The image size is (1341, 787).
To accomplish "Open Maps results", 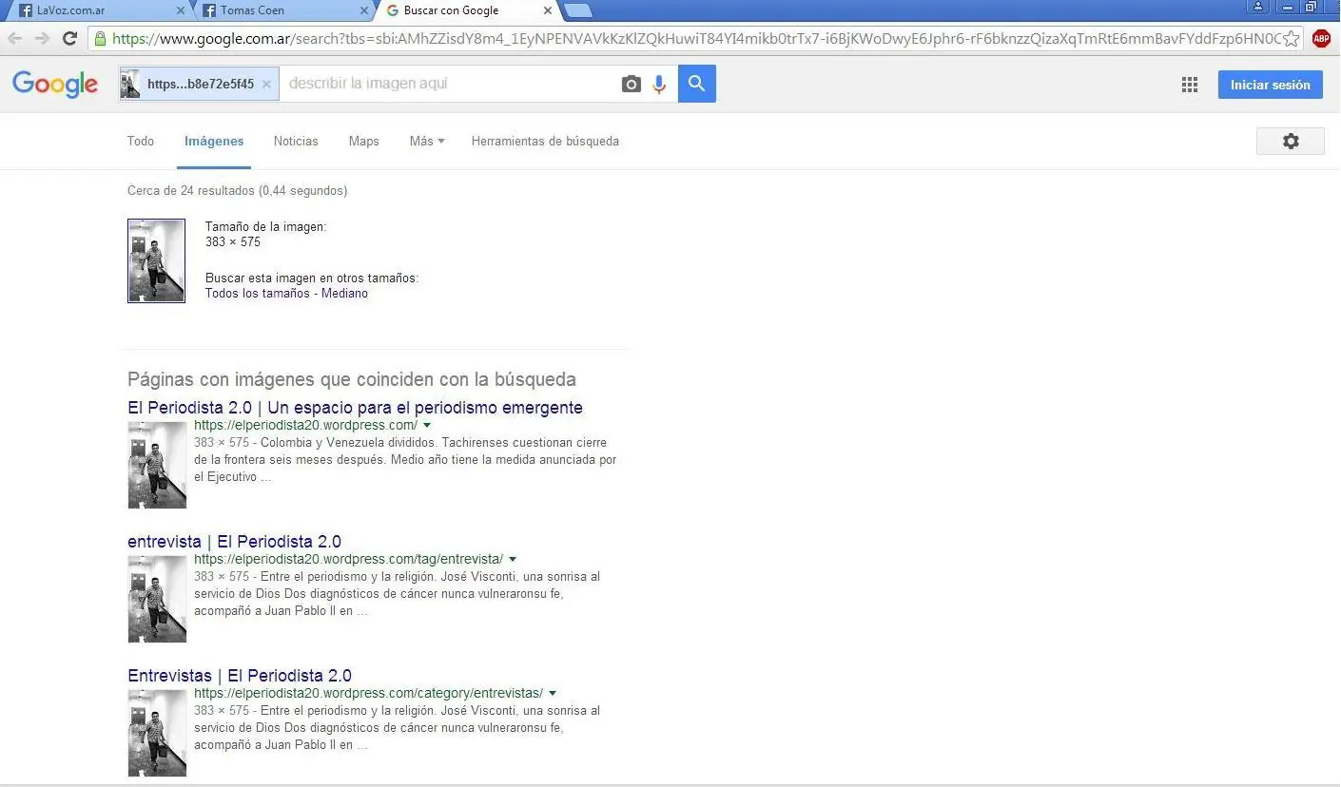I will 364,141.
